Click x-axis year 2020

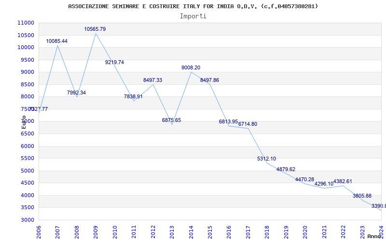[305, 232]
